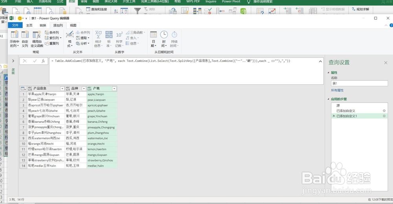Click row number 14 header

pyautogui.click(x=23, y=165)
